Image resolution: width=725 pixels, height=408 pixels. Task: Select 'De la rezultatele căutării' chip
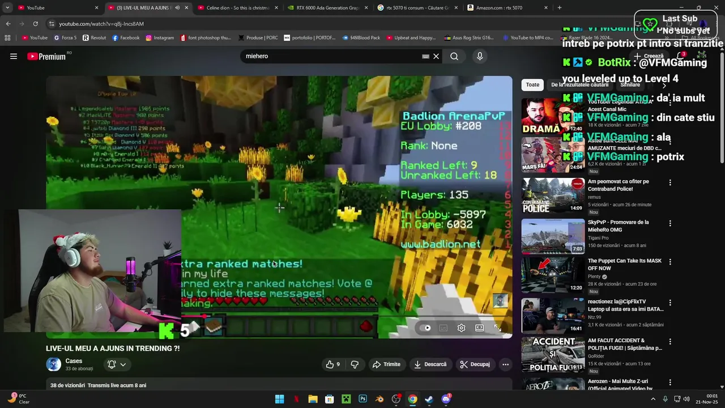pos(579,84)
